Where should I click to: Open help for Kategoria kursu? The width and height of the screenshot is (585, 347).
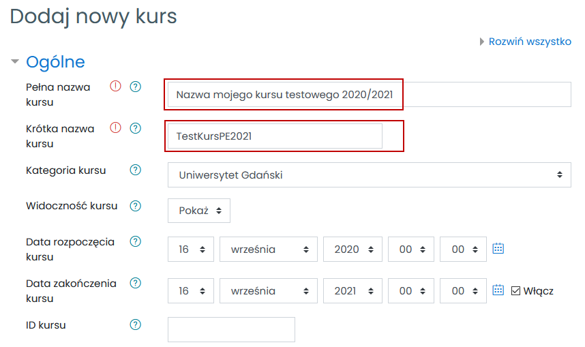(135, 170)
